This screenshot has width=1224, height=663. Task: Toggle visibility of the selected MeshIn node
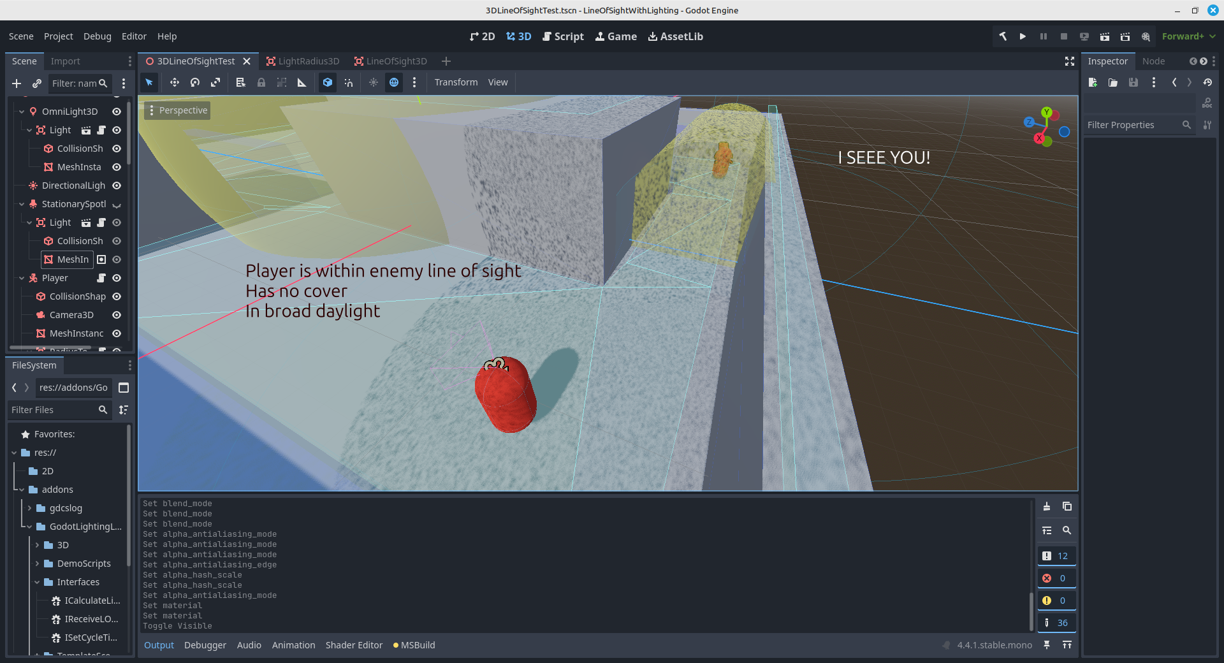(117, 259)
